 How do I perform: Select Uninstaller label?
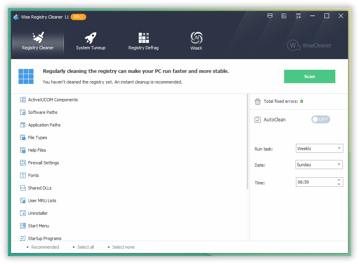(x=38, y=213)
